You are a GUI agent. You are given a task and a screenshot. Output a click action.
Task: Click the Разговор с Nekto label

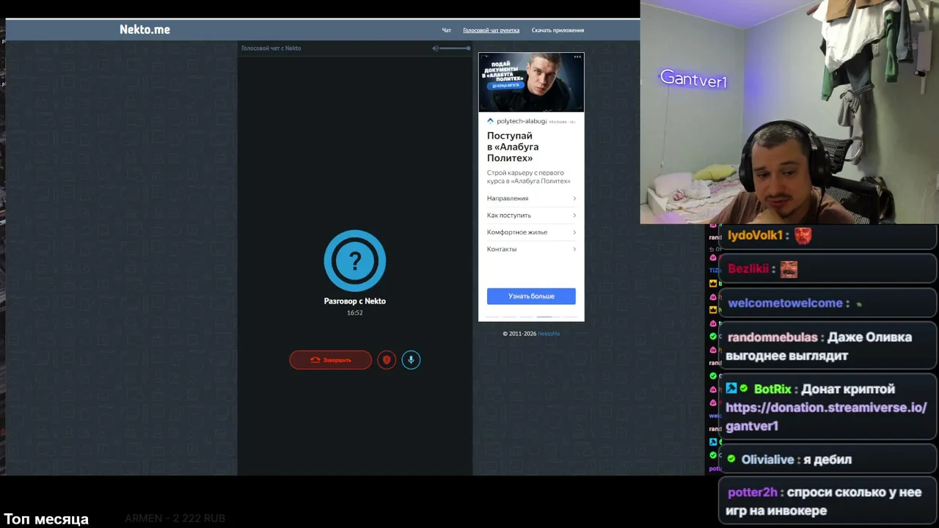pos(354,301)
